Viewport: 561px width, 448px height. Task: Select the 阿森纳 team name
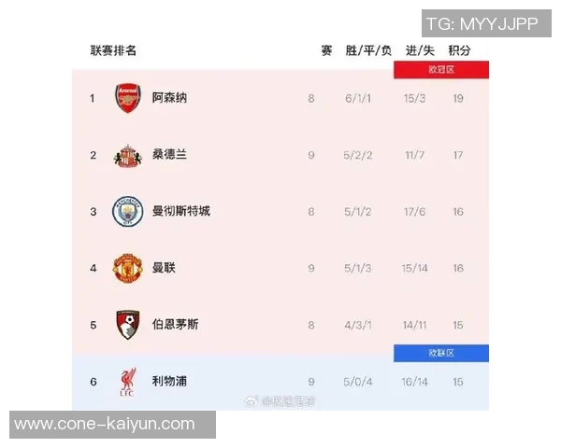169,98
